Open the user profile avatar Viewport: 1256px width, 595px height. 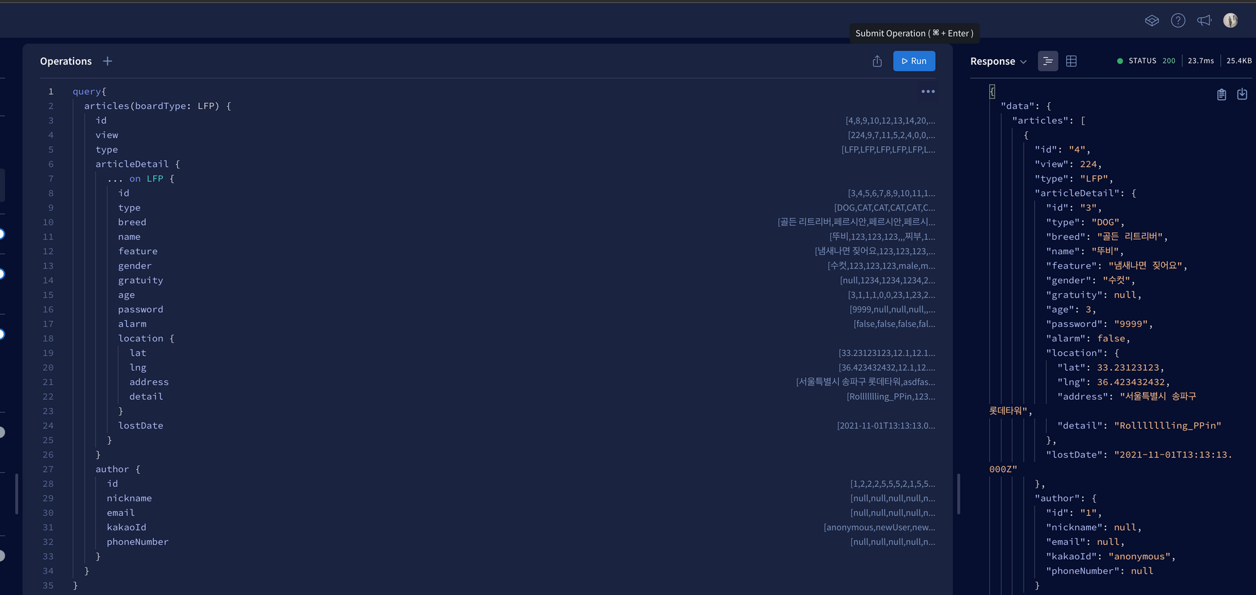[x=1230, y=21]
